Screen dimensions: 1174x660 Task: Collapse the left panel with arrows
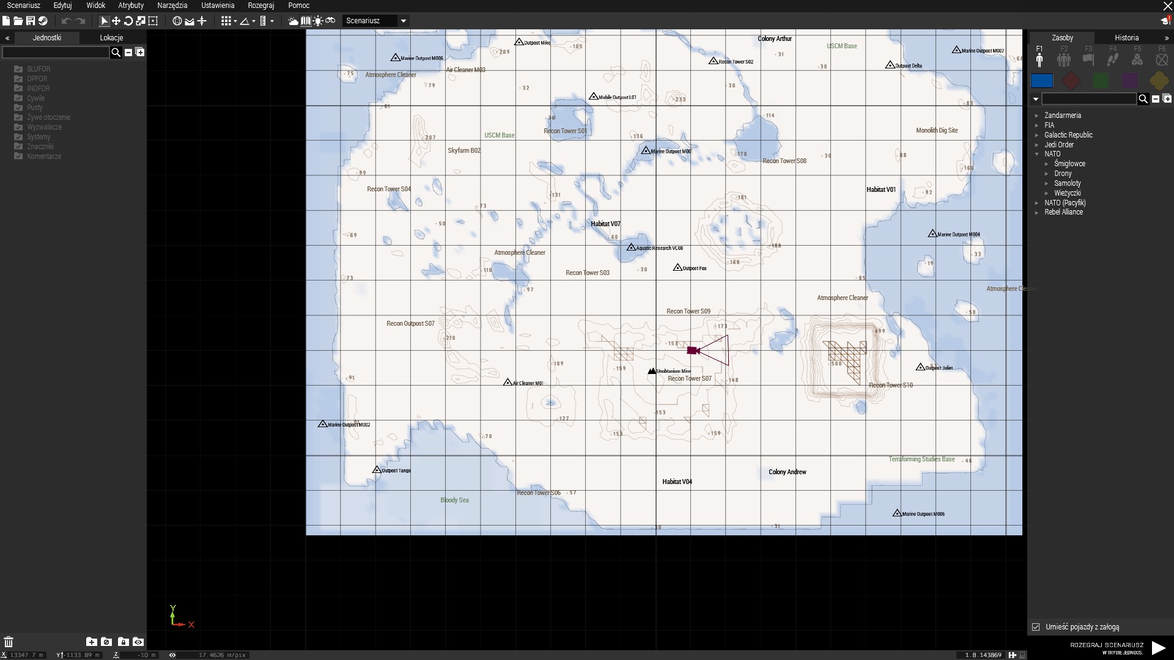[x=7, y=38]
